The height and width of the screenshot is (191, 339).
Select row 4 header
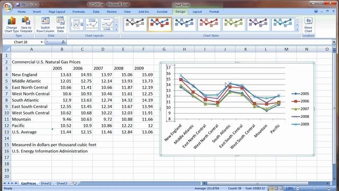(x=7, y=75)
